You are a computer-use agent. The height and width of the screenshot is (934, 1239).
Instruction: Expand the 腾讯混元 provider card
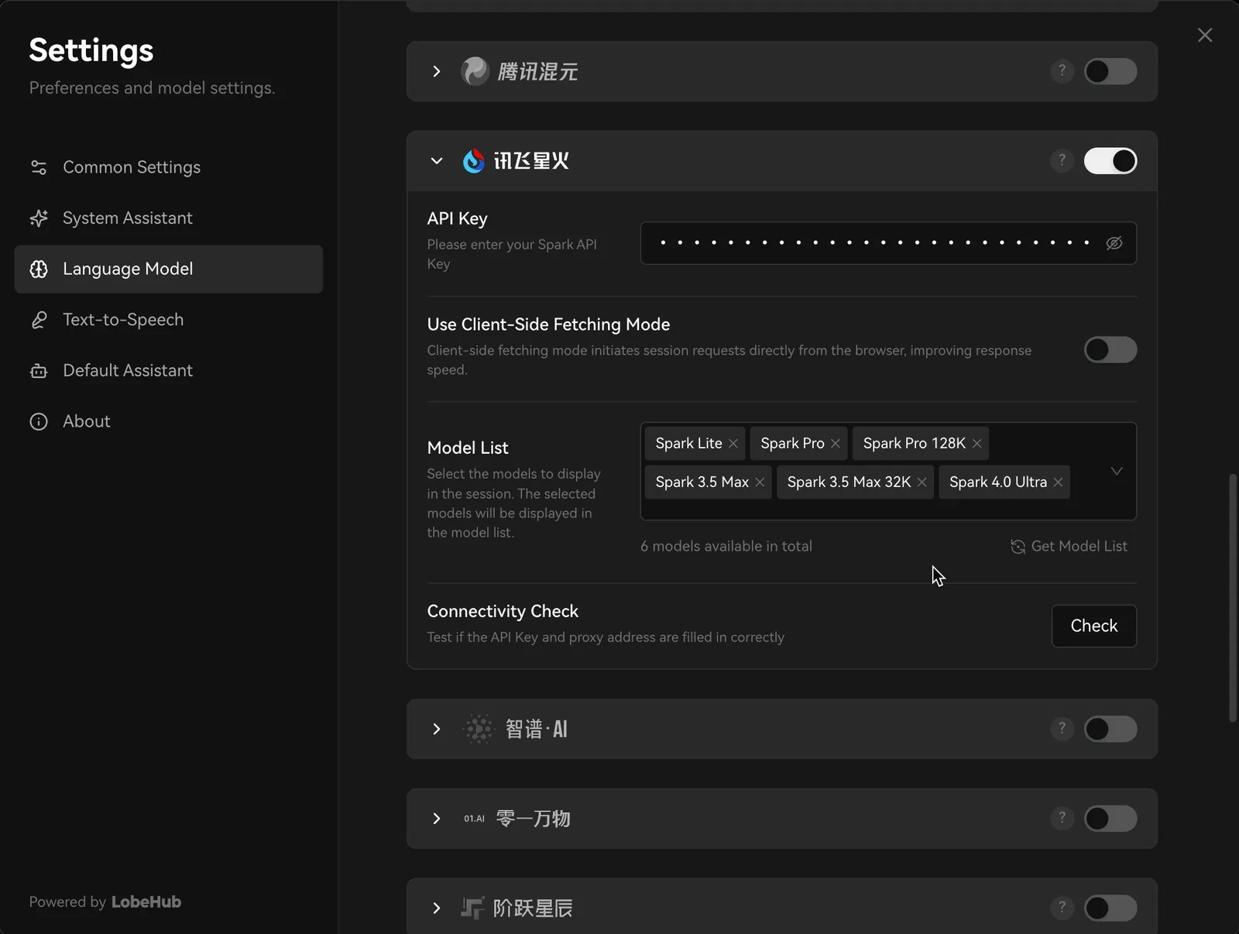pyautogui.click(x=437, y=71)
